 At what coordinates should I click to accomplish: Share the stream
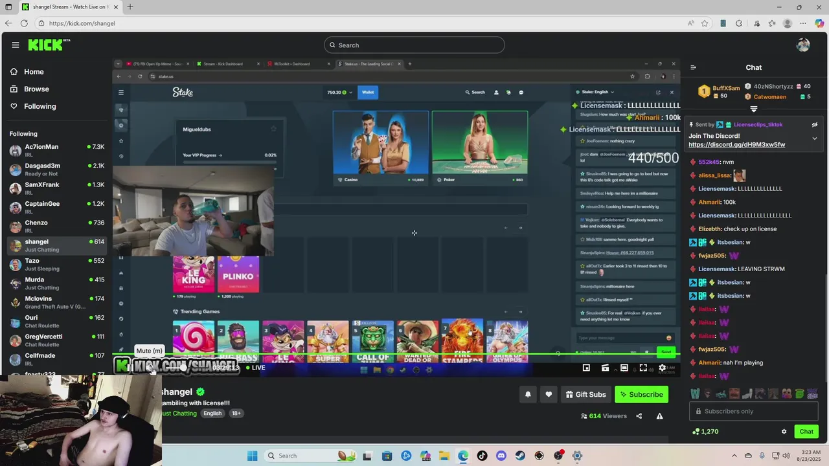[x=639, y=416]
